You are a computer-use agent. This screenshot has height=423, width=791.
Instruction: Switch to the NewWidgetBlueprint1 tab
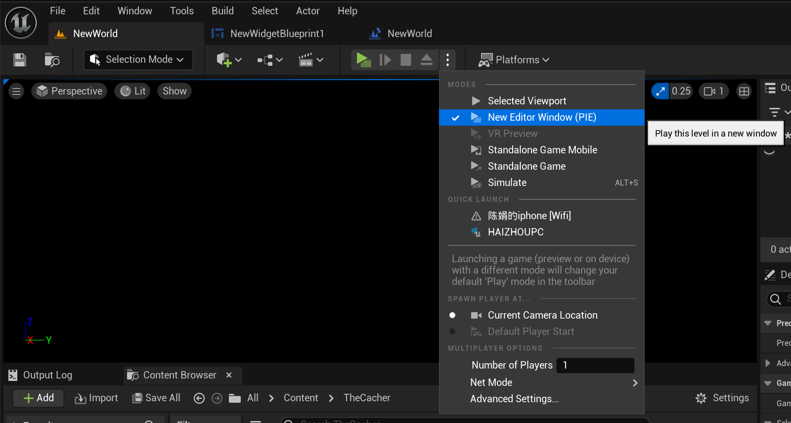click(268, 34)
